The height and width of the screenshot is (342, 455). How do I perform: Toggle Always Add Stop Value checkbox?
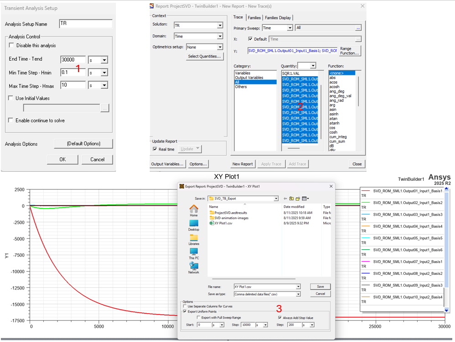coord(280,318)
